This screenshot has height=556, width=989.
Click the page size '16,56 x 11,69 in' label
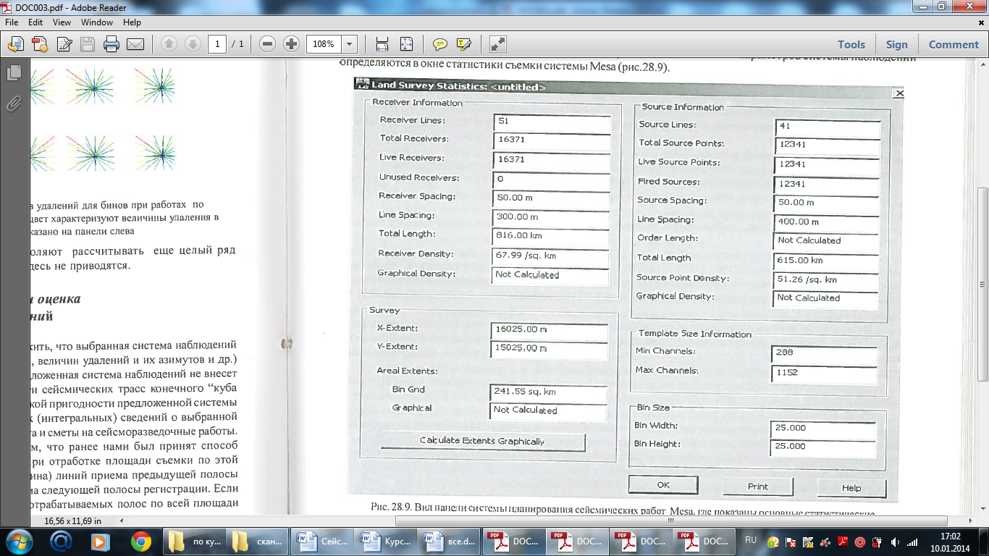(73, 521)
